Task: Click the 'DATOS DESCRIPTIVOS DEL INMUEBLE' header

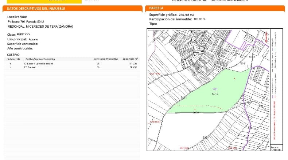Action: pos(36,9)
